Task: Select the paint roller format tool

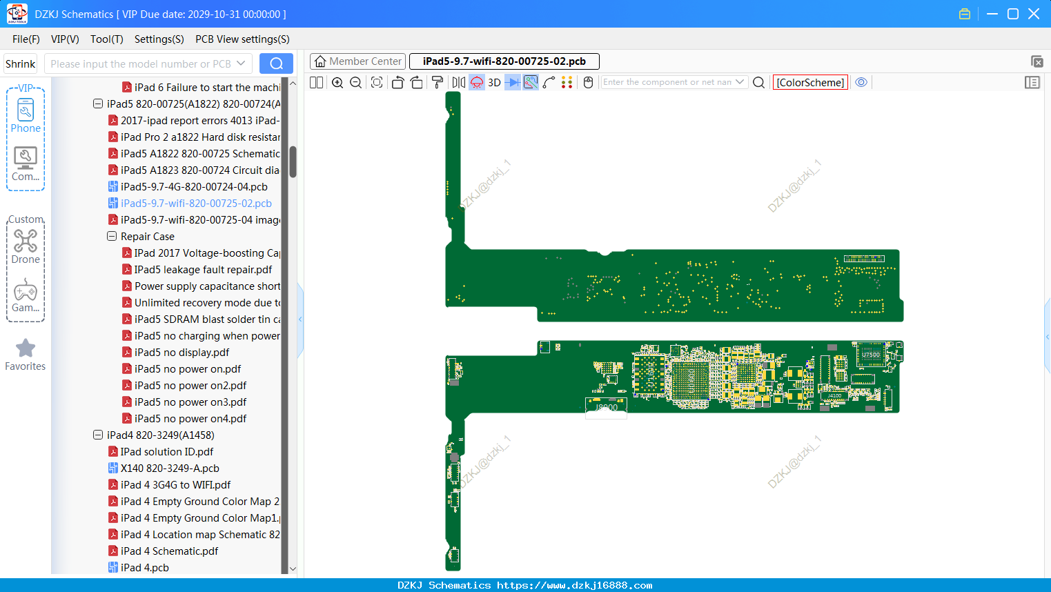Action: point(438,82)
